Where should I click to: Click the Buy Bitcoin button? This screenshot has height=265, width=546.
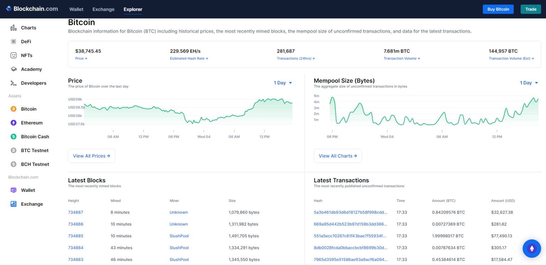click(498, 9)
